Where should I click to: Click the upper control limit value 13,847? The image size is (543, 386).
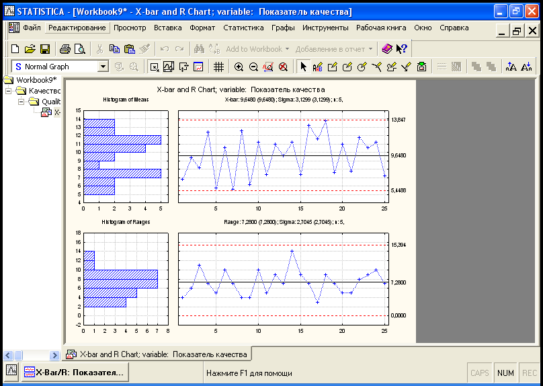pyautogui.click(x=399, y=120)
